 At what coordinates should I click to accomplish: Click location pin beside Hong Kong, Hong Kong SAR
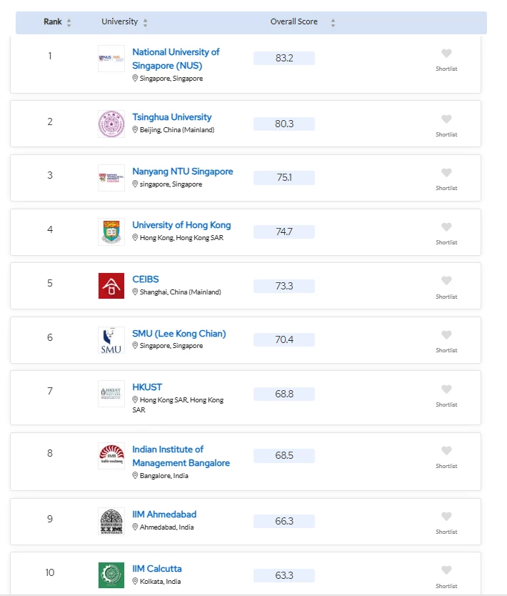pos(135,237)
